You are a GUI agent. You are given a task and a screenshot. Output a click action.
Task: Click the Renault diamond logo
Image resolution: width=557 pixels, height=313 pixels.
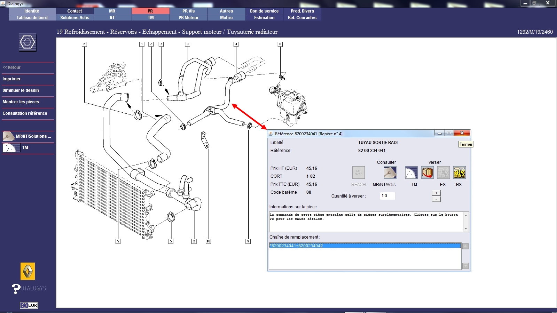pyautogui.click(x=28, y=271)
